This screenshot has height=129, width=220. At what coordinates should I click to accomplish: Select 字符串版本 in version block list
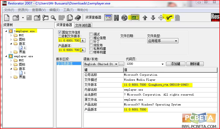[69, 63]
